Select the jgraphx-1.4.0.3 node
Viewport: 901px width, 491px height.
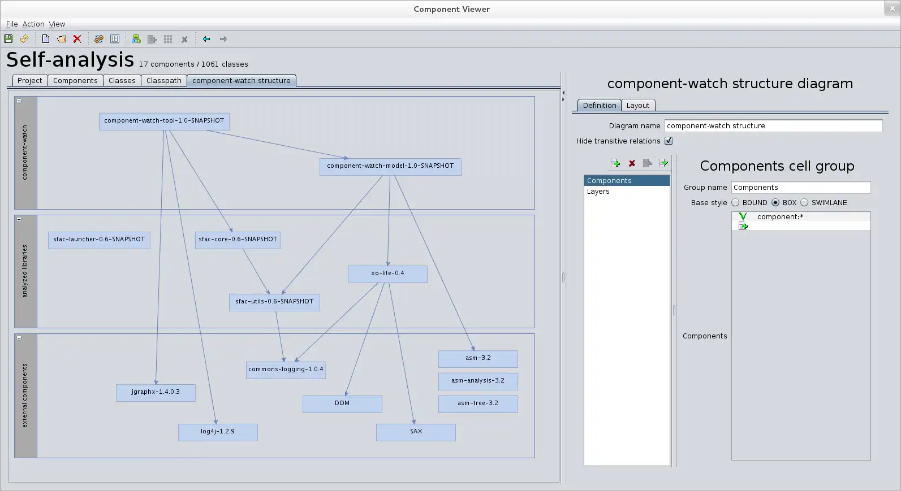tap(156, 392)
